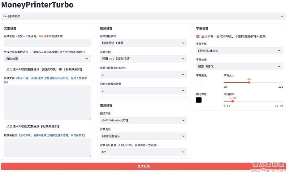
Task: Open the 随机拼接 video concat mode dropdown
Action: [143, 43]
